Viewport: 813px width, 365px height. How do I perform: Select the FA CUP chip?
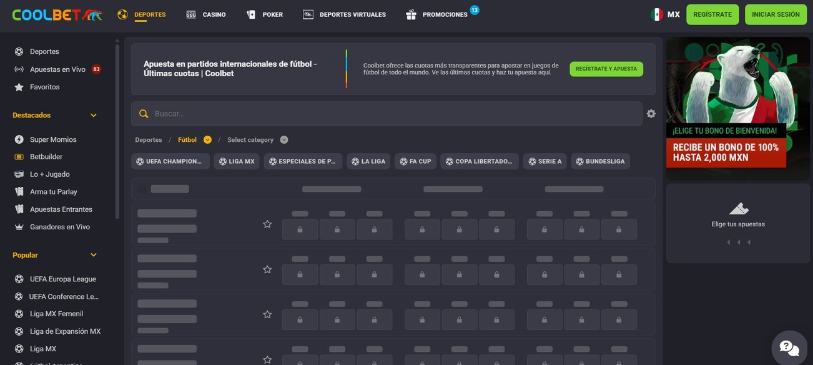(415, 161)
